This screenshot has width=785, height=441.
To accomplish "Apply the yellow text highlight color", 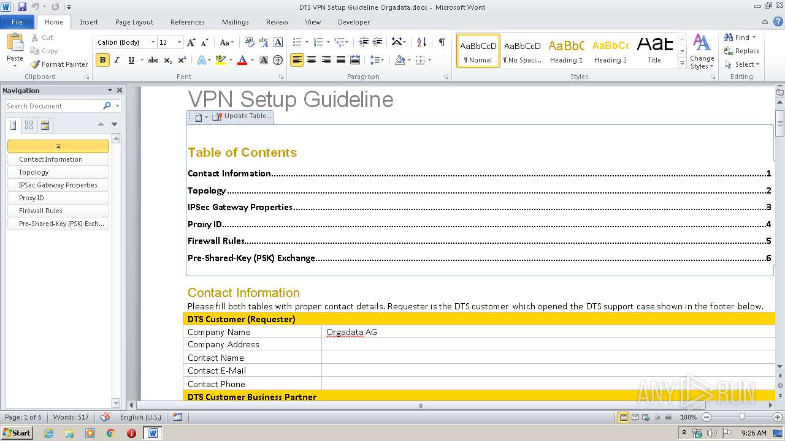I will (x=220, y=60).
